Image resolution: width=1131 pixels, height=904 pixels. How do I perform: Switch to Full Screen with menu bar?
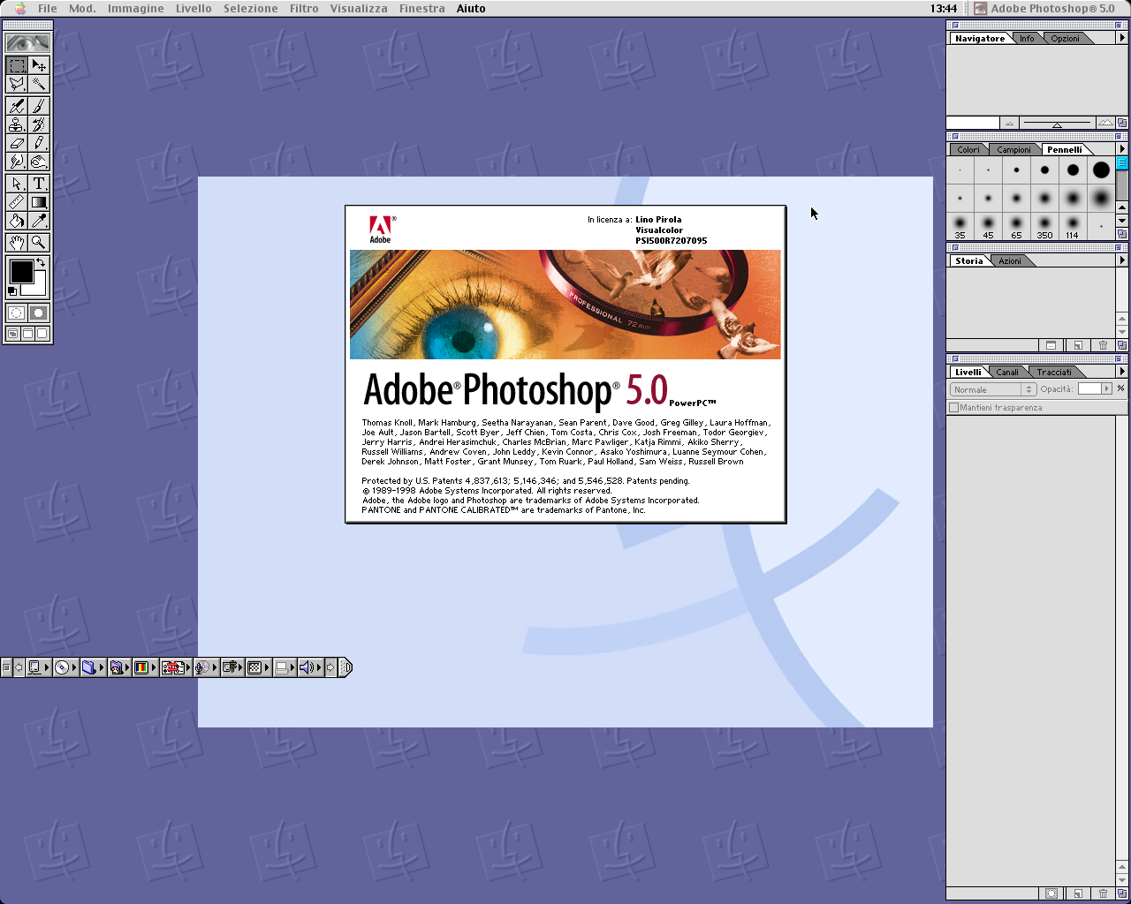(27, 334)
